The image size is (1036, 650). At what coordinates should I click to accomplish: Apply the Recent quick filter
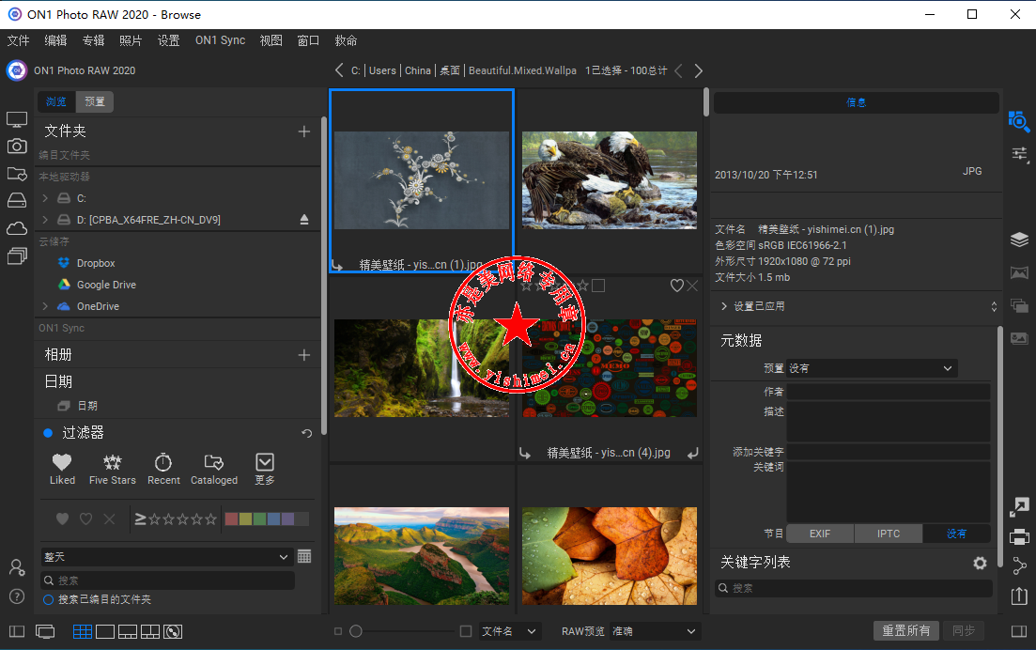pyautogui.click(x=163, y=470)
